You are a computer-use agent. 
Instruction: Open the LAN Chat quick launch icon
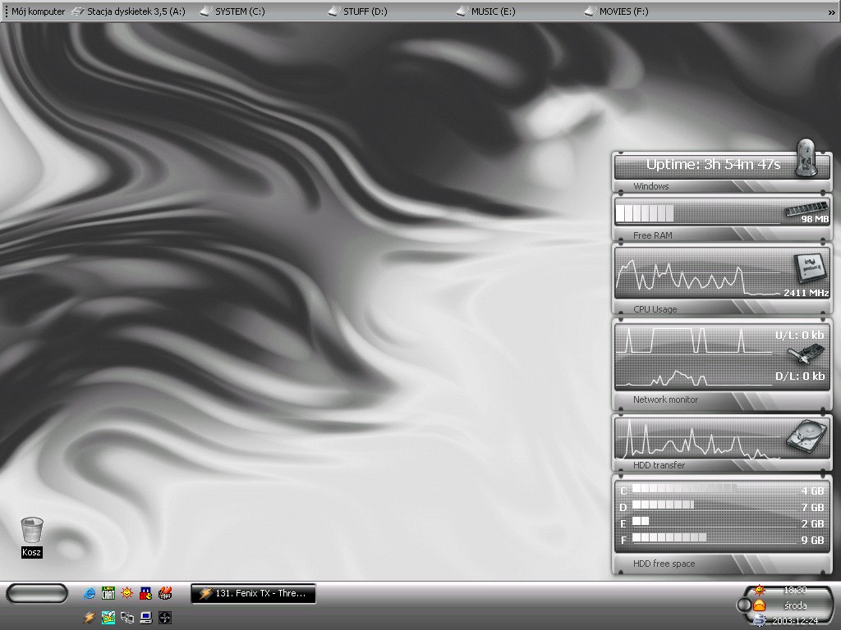pos(108,593)
